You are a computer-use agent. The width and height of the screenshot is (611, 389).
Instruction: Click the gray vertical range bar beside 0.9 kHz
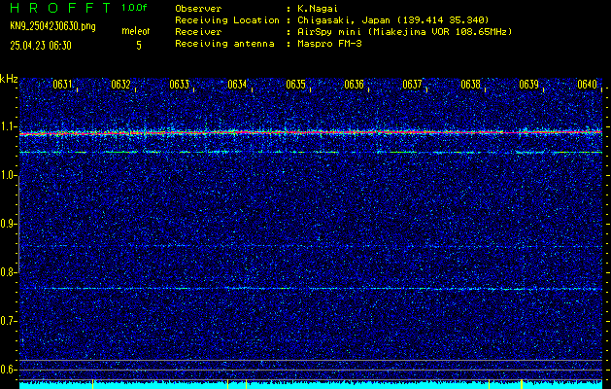pos(19,225)
